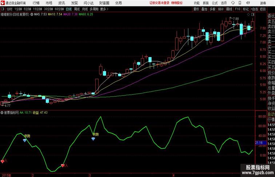Open the mail envelope icon
275x177 pixels.
click(x=248, y=3)
